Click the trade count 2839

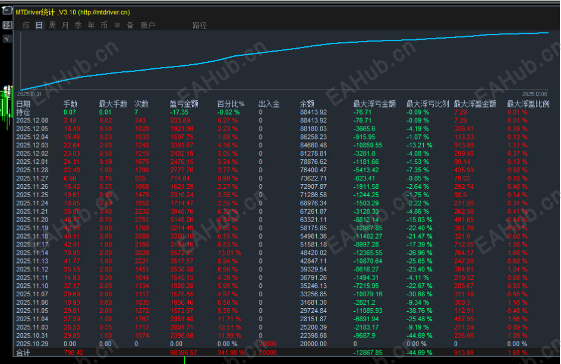[142, 253]
